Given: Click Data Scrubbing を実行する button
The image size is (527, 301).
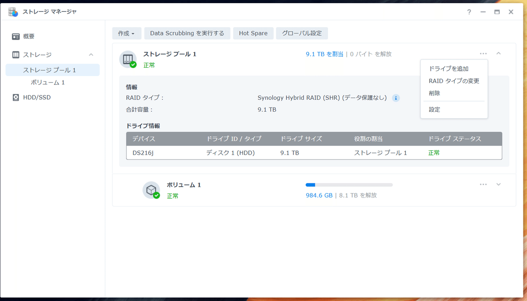Looking at the screenshot, I should 187,33.
